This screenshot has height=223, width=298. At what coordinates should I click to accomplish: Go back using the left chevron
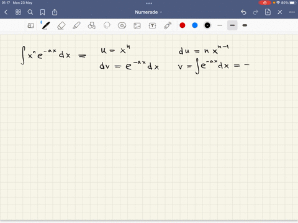pos(6,12)
